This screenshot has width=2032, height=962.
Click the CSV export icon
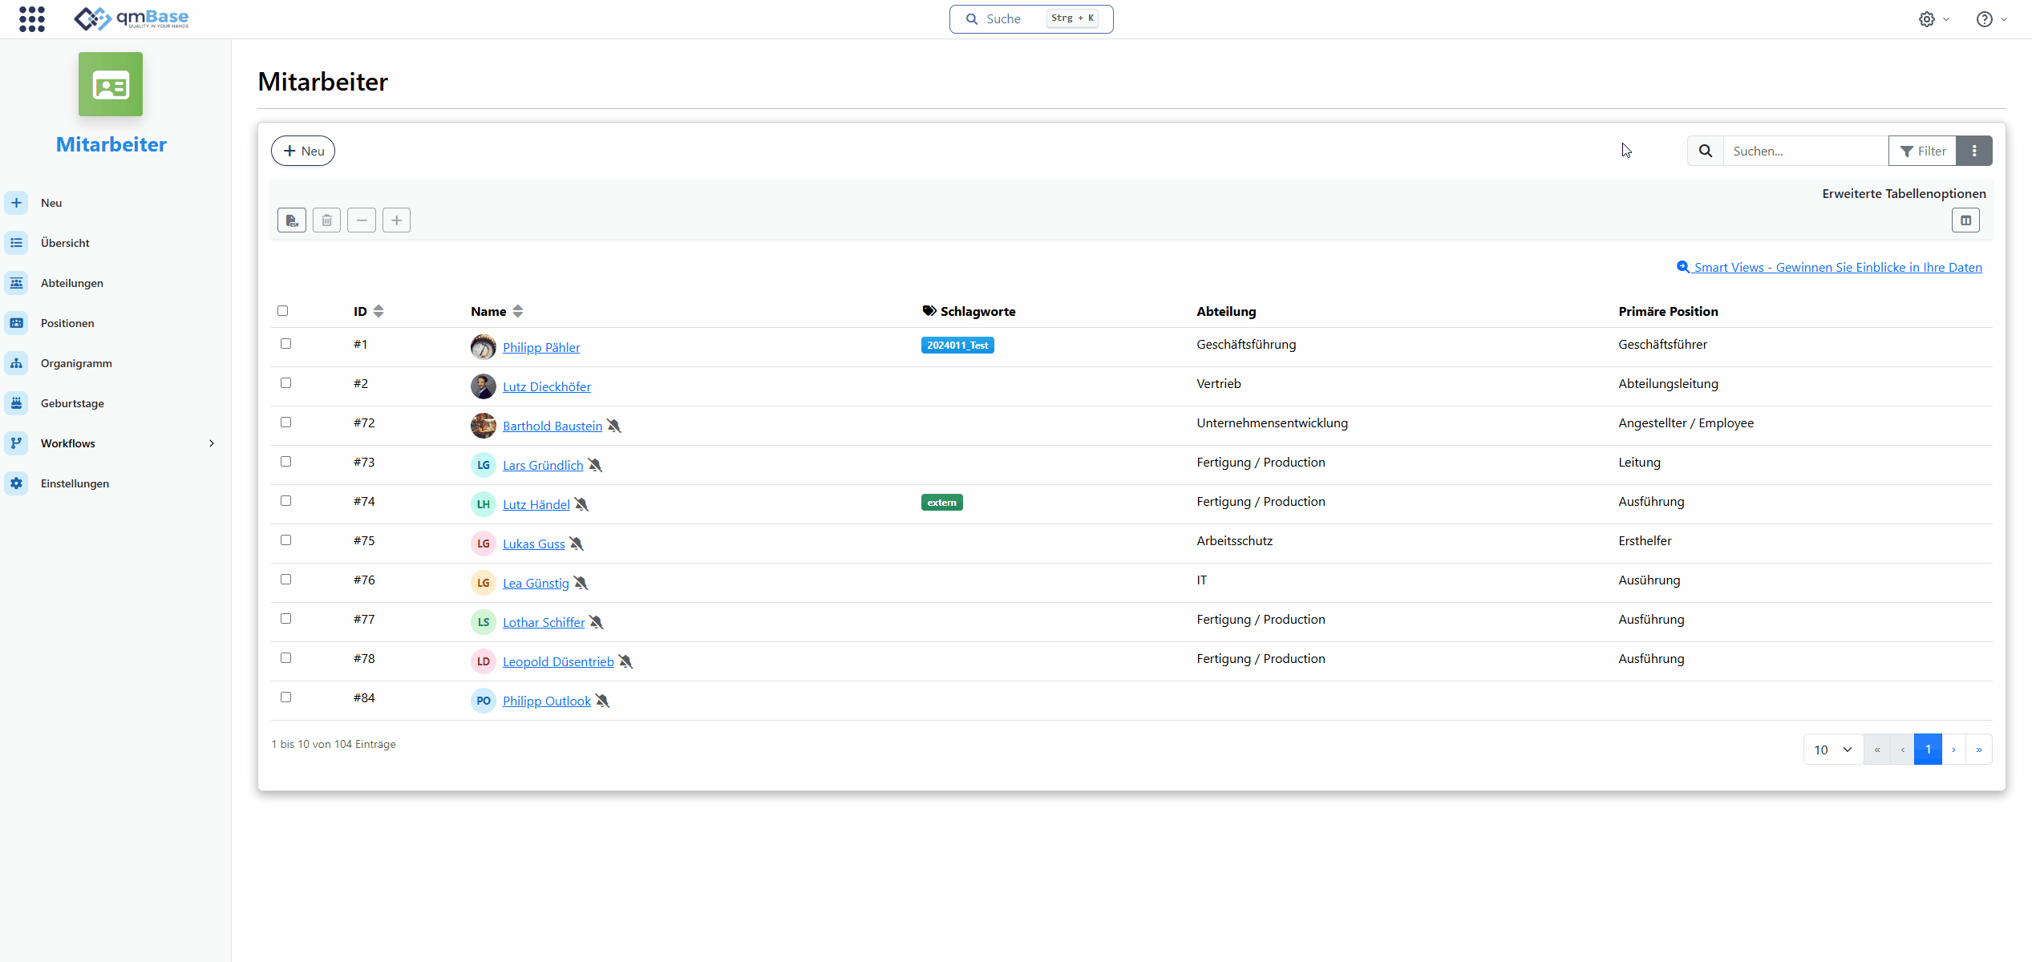[292, 220]
